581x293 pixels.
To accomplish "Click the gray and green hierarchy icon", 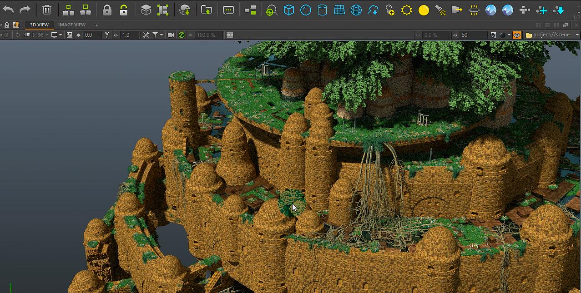I will click(85, 10).
